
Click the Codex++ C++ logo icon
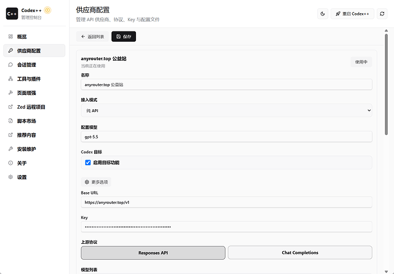12,14
